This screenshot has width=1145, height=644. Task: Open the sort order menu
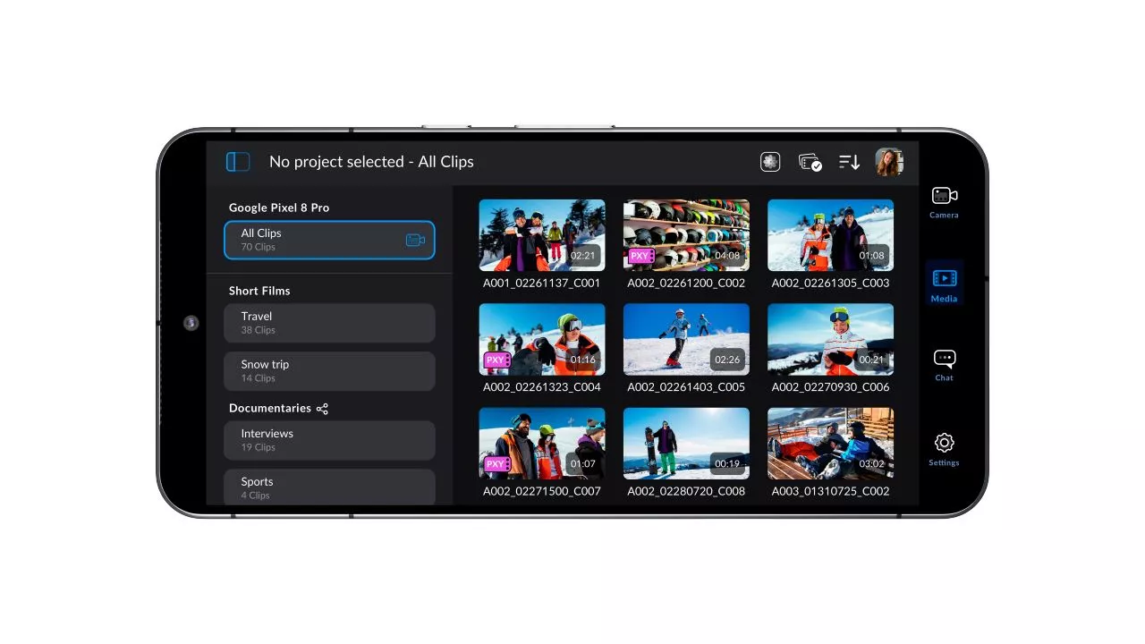(849, 162)
